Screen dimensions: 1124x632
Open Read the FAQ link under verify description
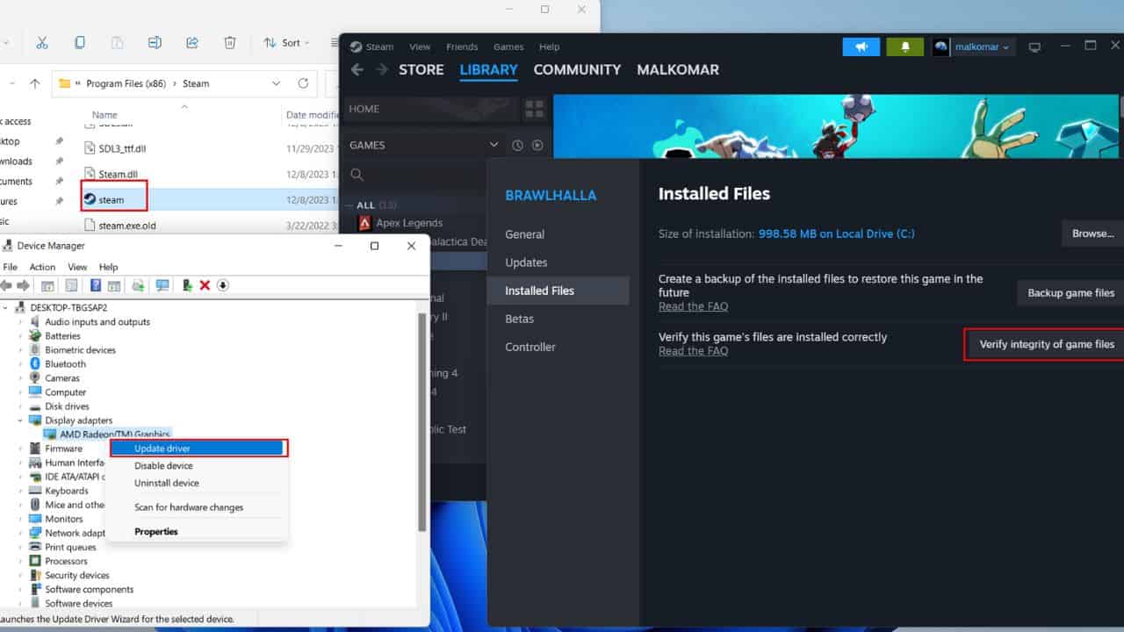(693, 351)
